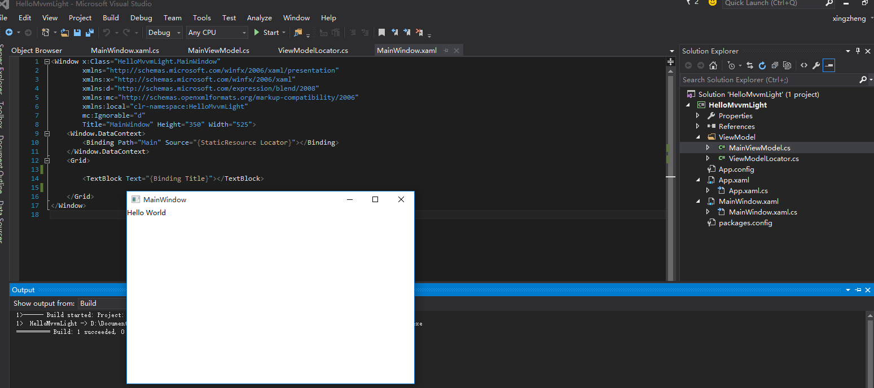Select MainViewModel.cs in Solution Explorer
874x388 pixels.
pos(759,148)
